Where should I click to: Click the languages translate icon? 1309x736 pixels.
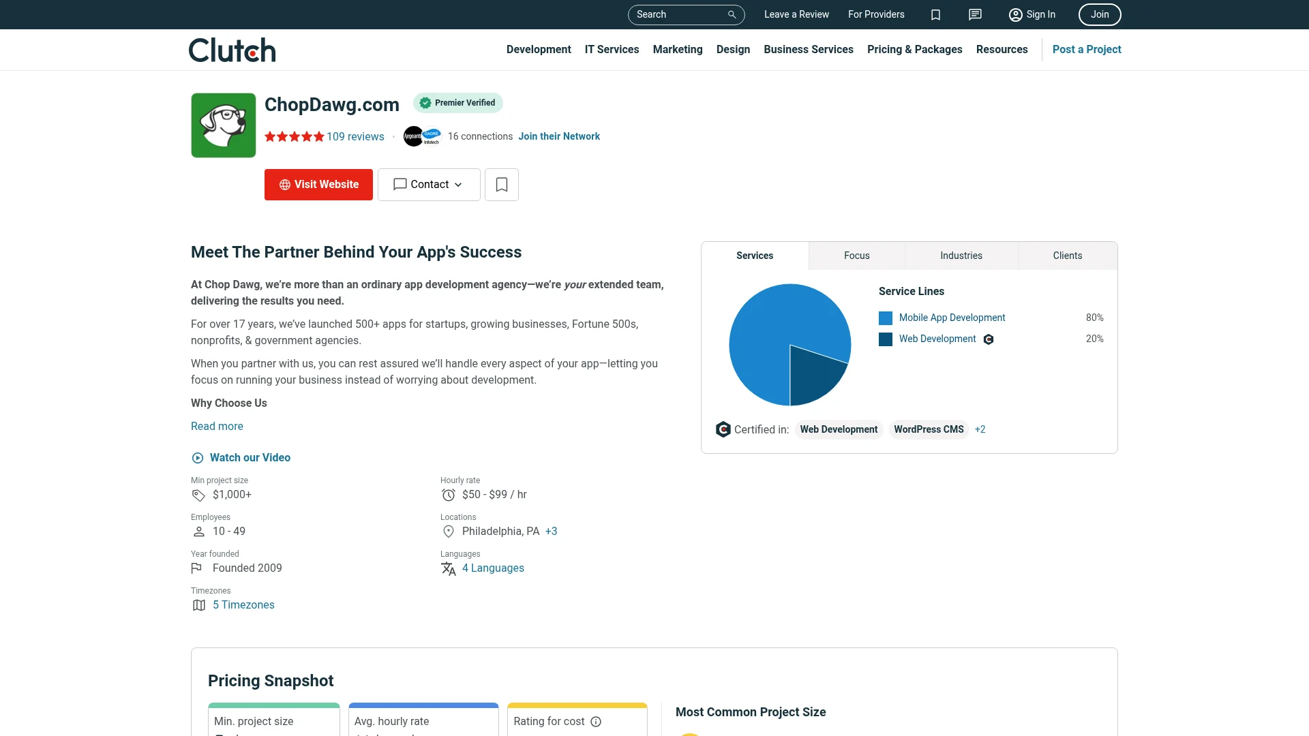pos(449,568)
